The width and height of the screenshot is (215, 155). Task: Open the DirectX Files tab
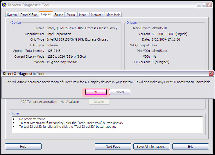click(x=29, y=15)
